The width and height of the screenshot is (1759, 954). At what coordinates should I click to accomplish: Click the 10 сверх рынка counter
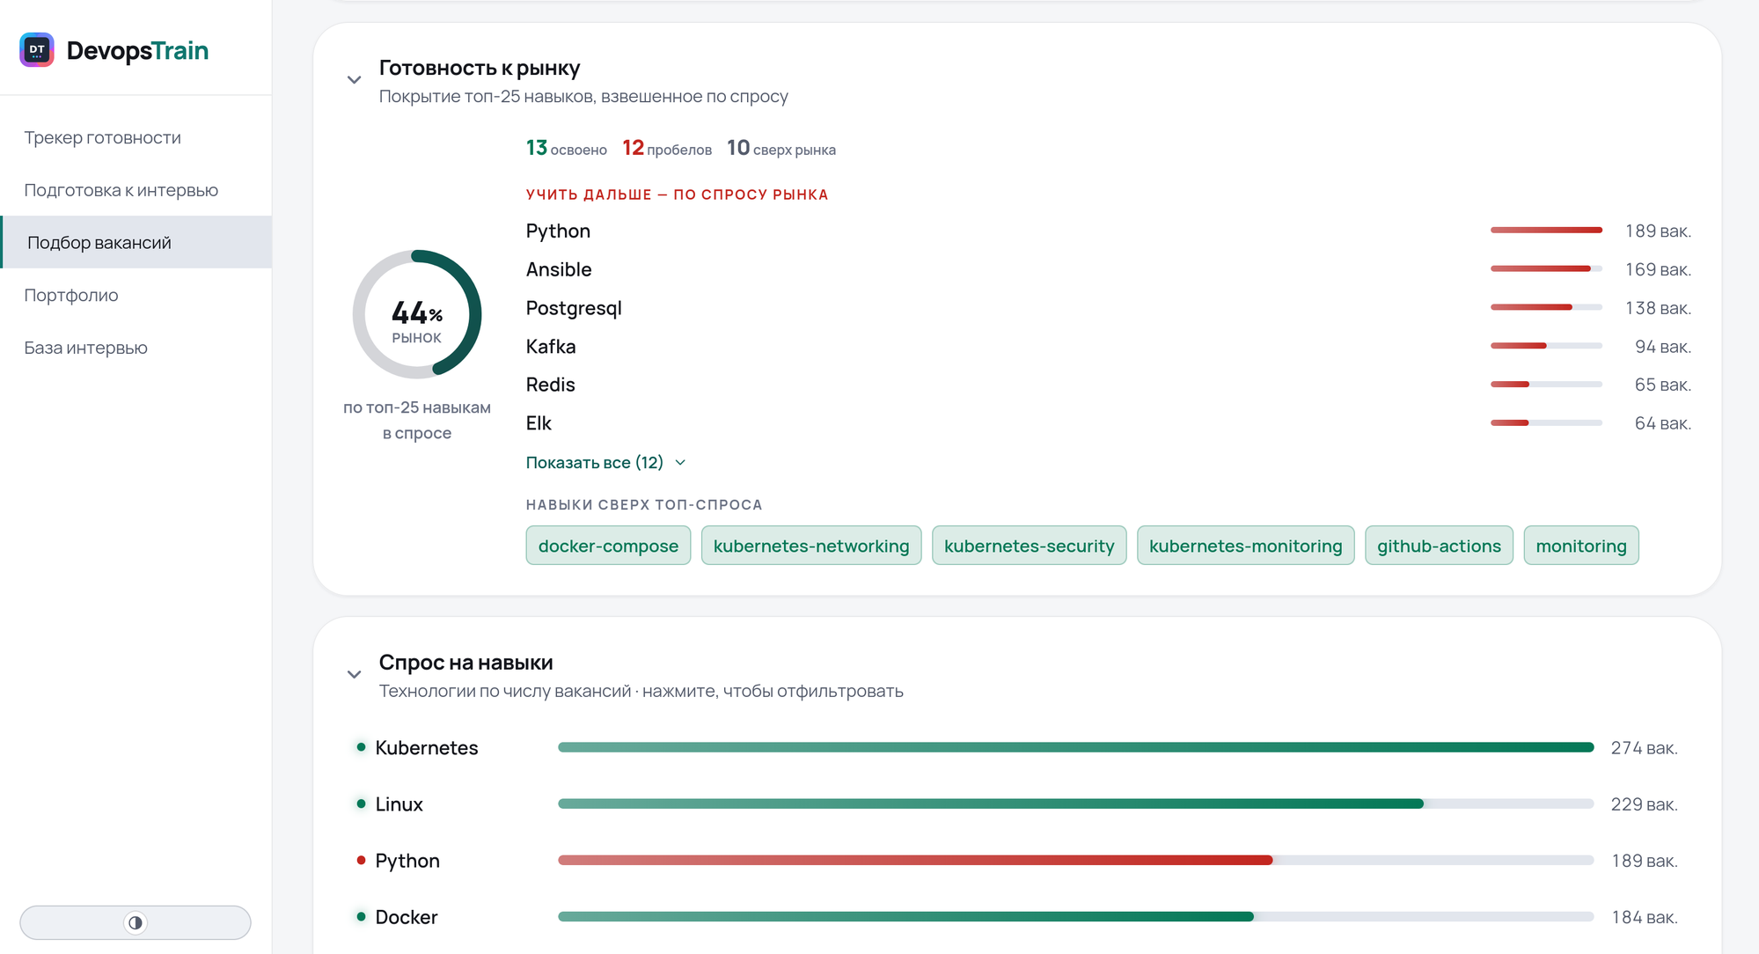pos(781,148)
